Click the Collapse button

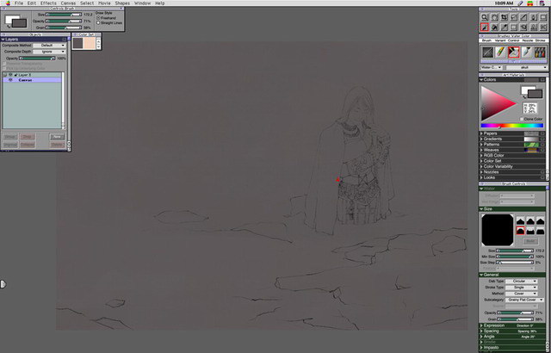27,145
